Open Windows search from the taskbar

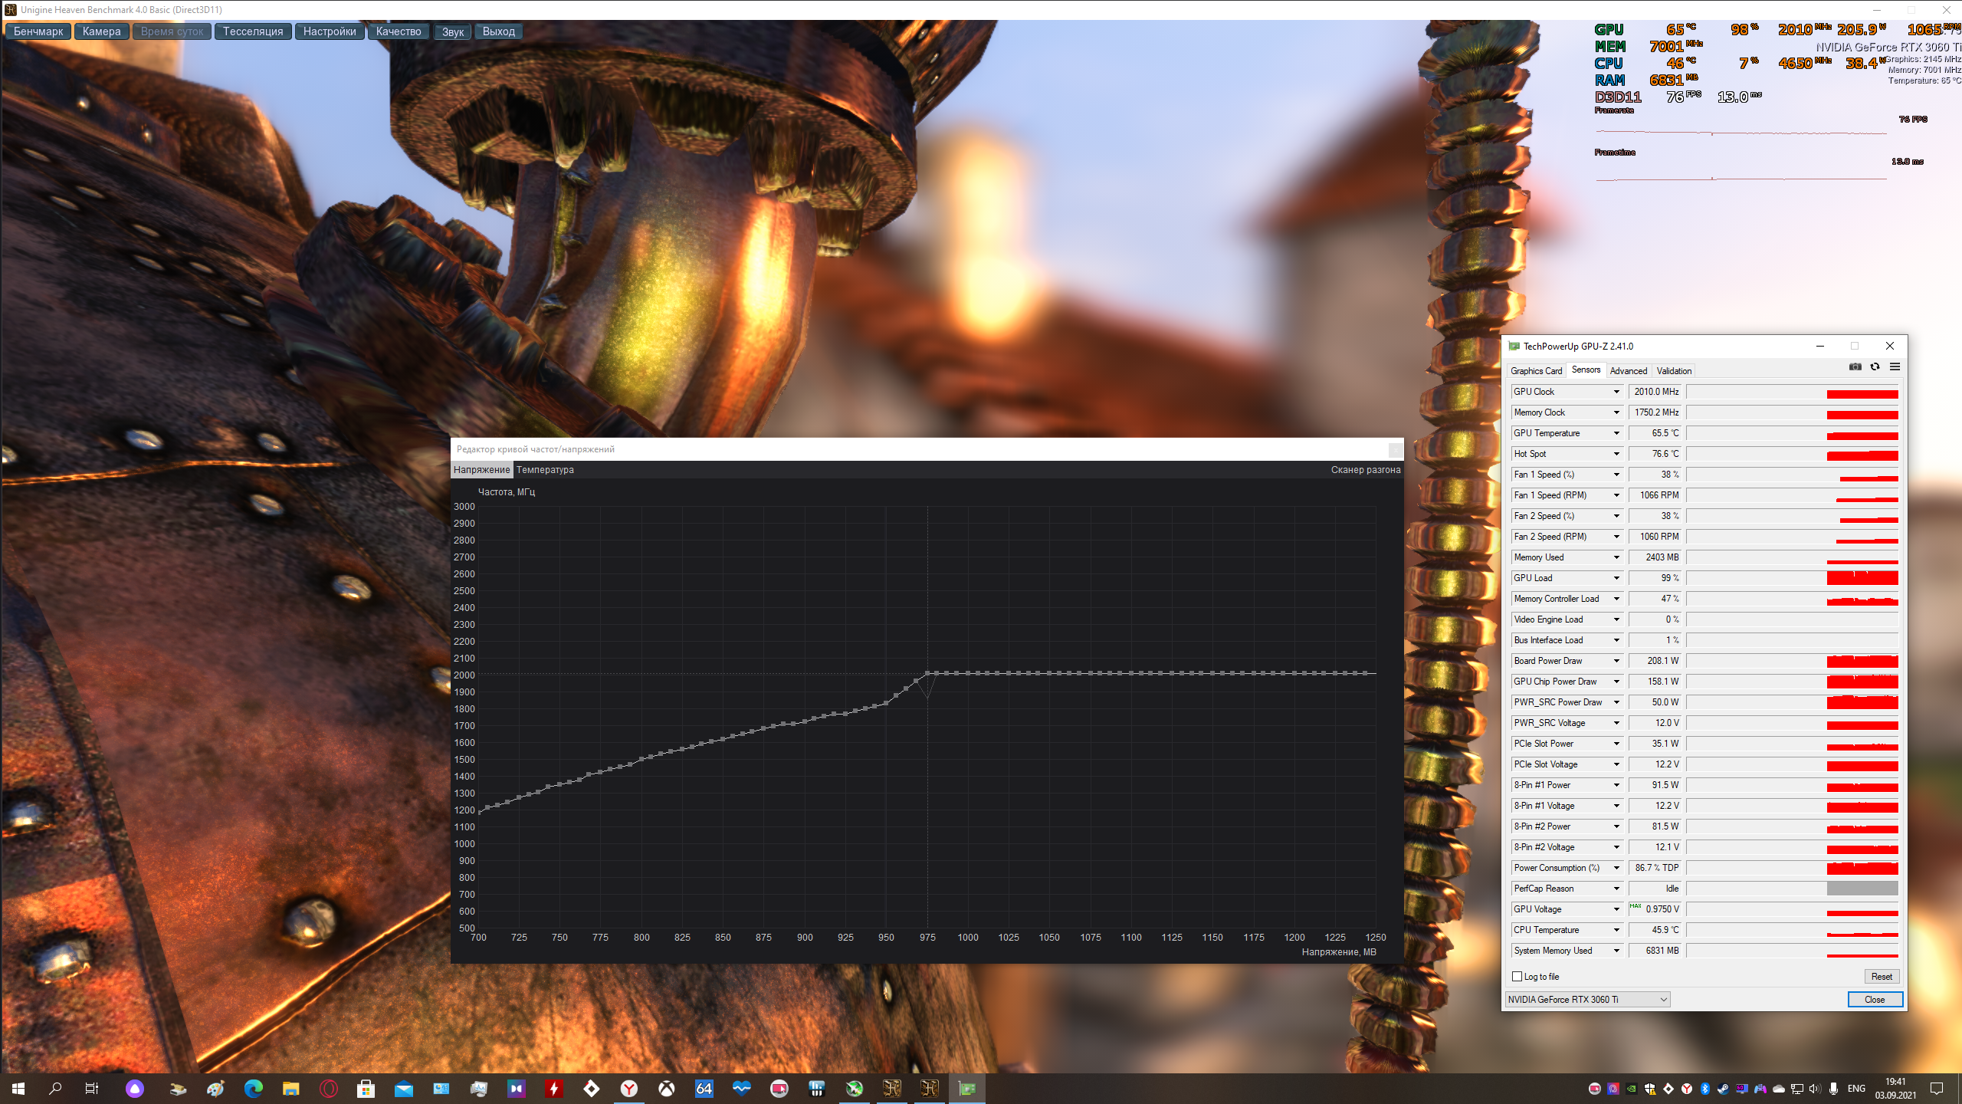tap(55, 1089)
